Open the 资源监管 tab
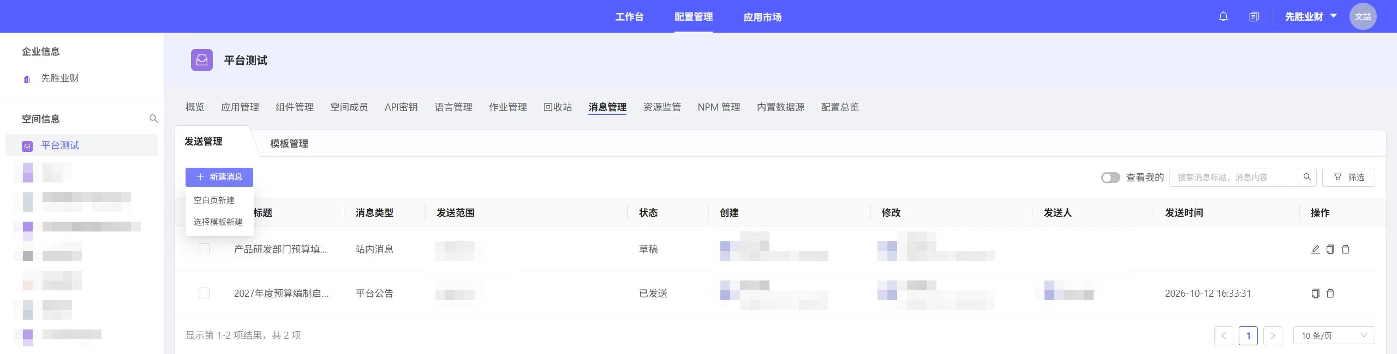1397x354 pixels. pos(662,107)
